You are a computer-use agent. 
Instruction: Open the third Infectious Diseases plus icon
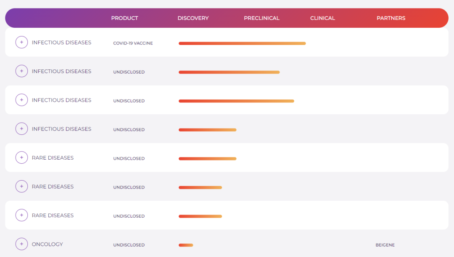(21, 100)
